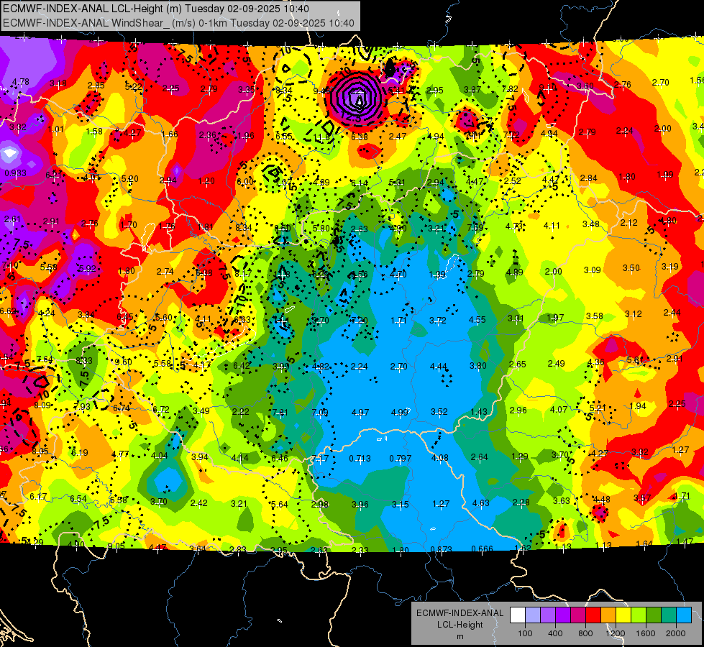
Task: Click the legend label '1200'
Action: coord(616,633)
